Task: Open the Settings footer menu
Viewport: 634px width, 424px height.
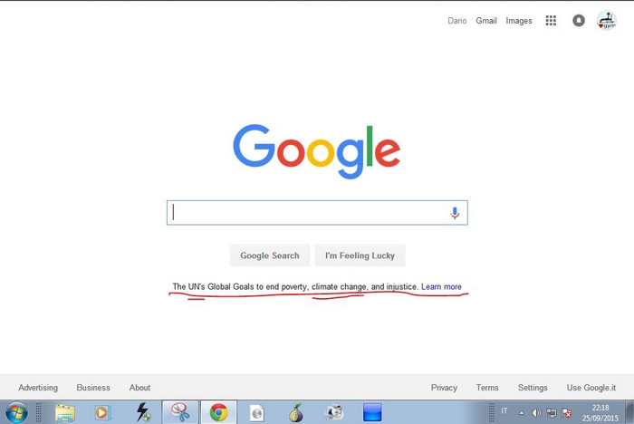Action: [533, 387]
